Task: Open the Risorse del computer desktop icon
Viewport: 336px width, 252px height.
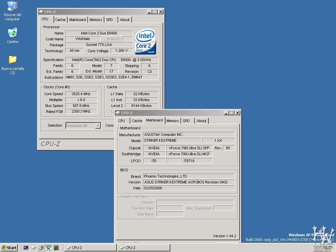Action: [12, 11]
